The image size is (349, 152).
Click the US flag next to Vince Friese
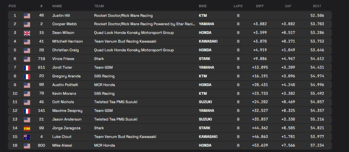point(27,59)
